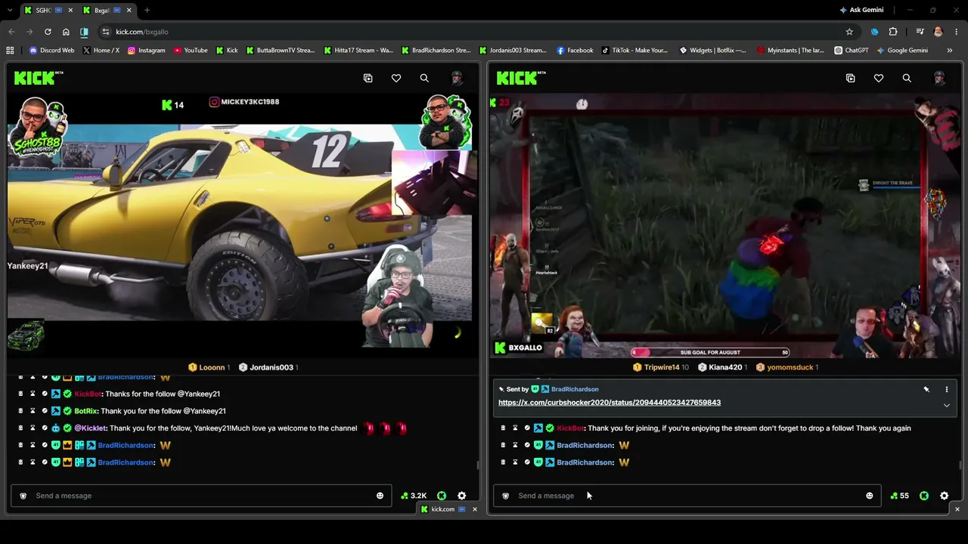Open the emoji picker in the right chat box
Viewport: 968px width, 544px height.
[869, 496]
